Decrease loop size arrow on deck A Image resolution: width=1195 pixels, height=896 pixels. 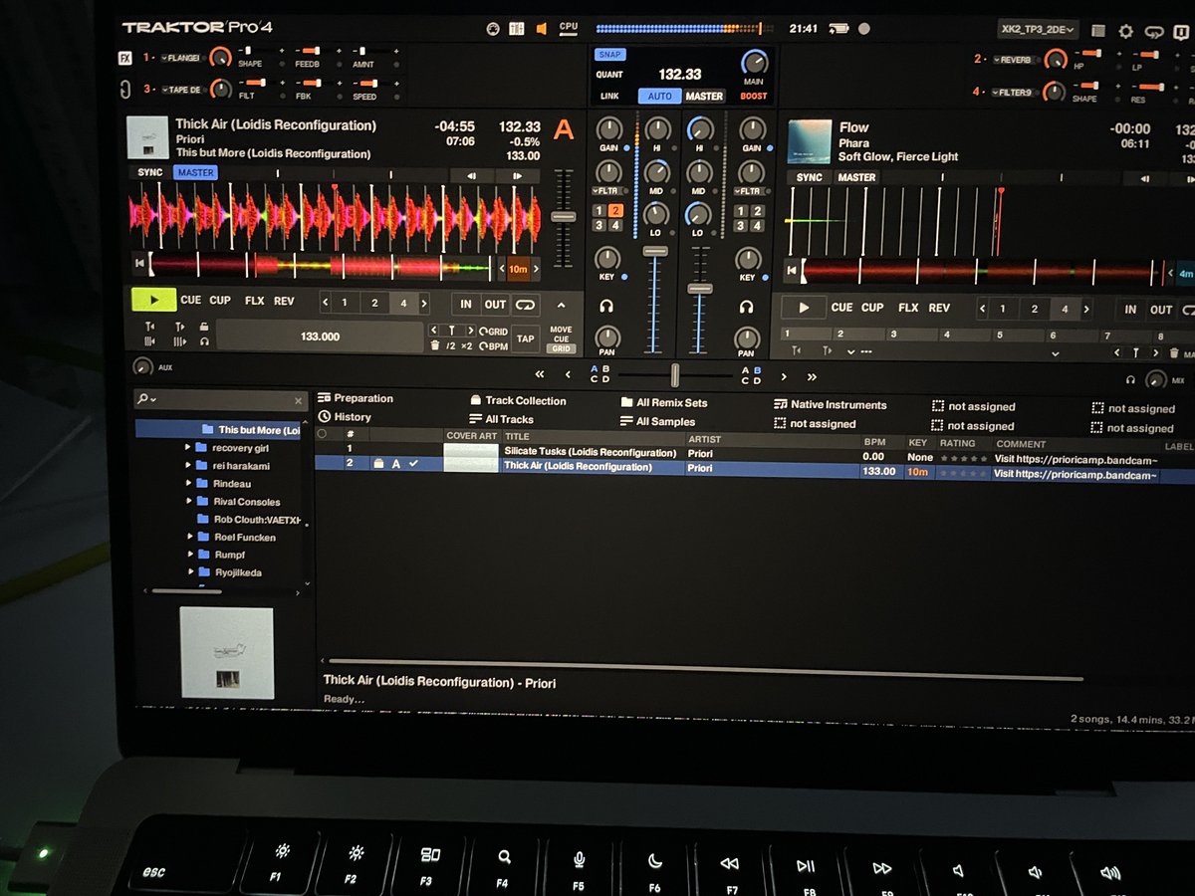click(x=326, y=303)
